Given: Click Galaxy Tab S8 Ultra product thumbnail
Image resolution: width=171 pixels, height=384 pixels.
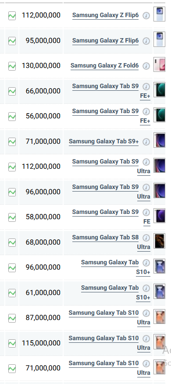Looking at the screenshot, I should [159, 241].
